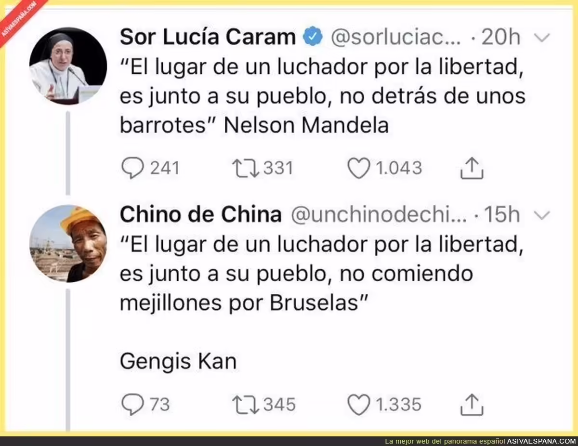The width and height of the screenshot is (578, 446).
Task: Share Sor Lucía Caram's tweet
Action: 472,168
